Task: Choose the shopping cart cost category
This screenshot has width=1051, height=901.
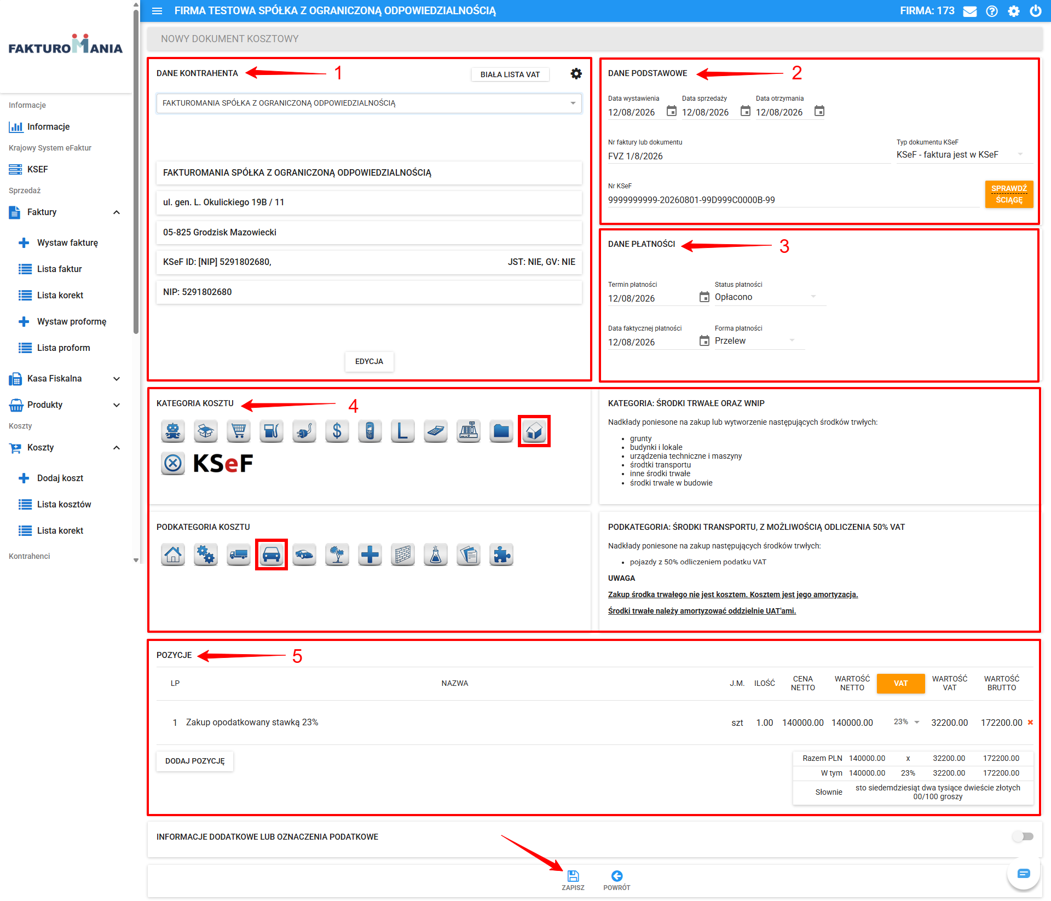Action: 239,431
